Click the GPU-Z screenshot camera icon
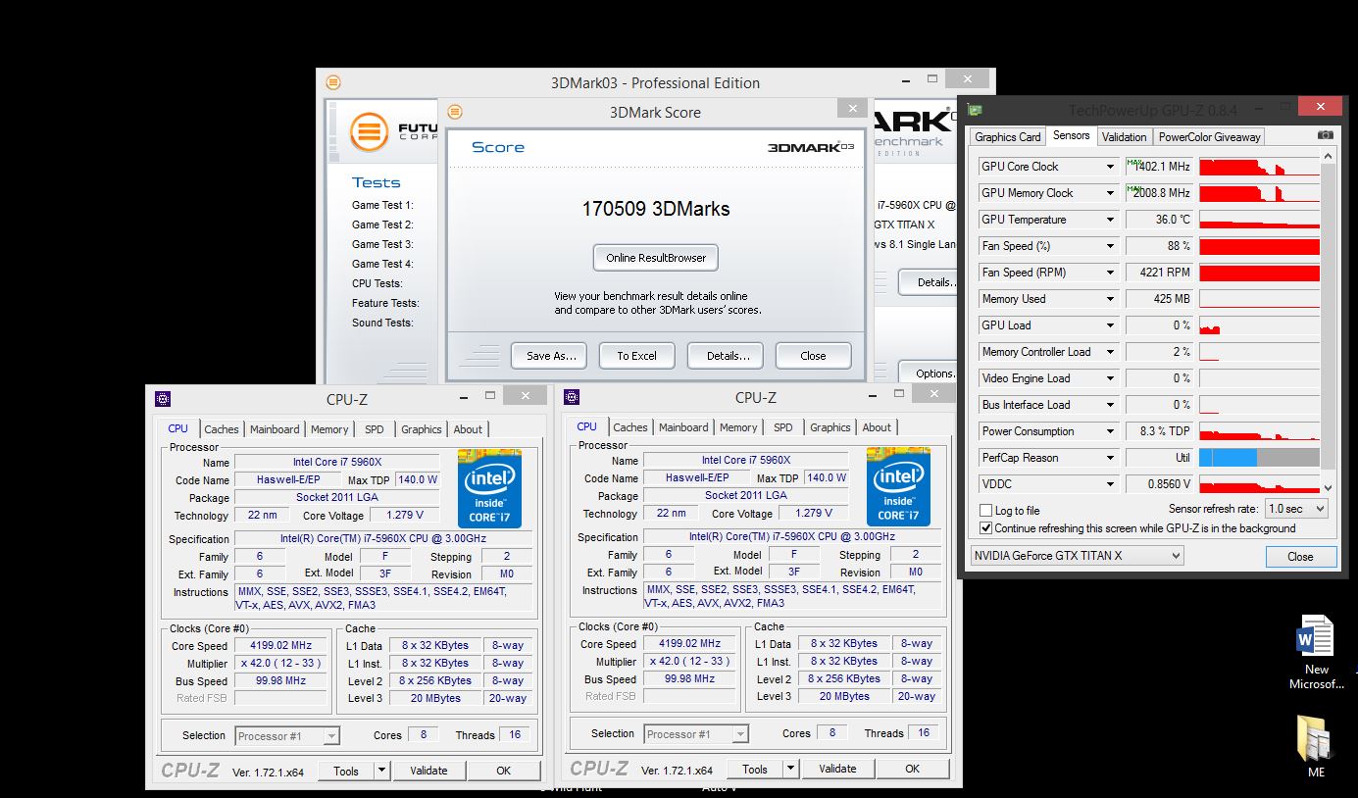 coord(1325,135)
